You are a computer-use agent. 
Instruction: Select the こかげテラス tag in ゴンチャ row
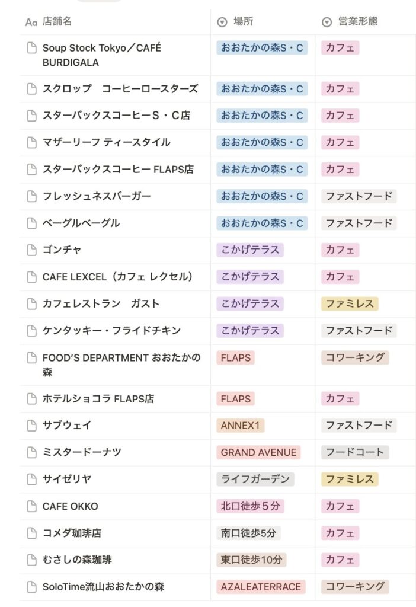point(250,250)
